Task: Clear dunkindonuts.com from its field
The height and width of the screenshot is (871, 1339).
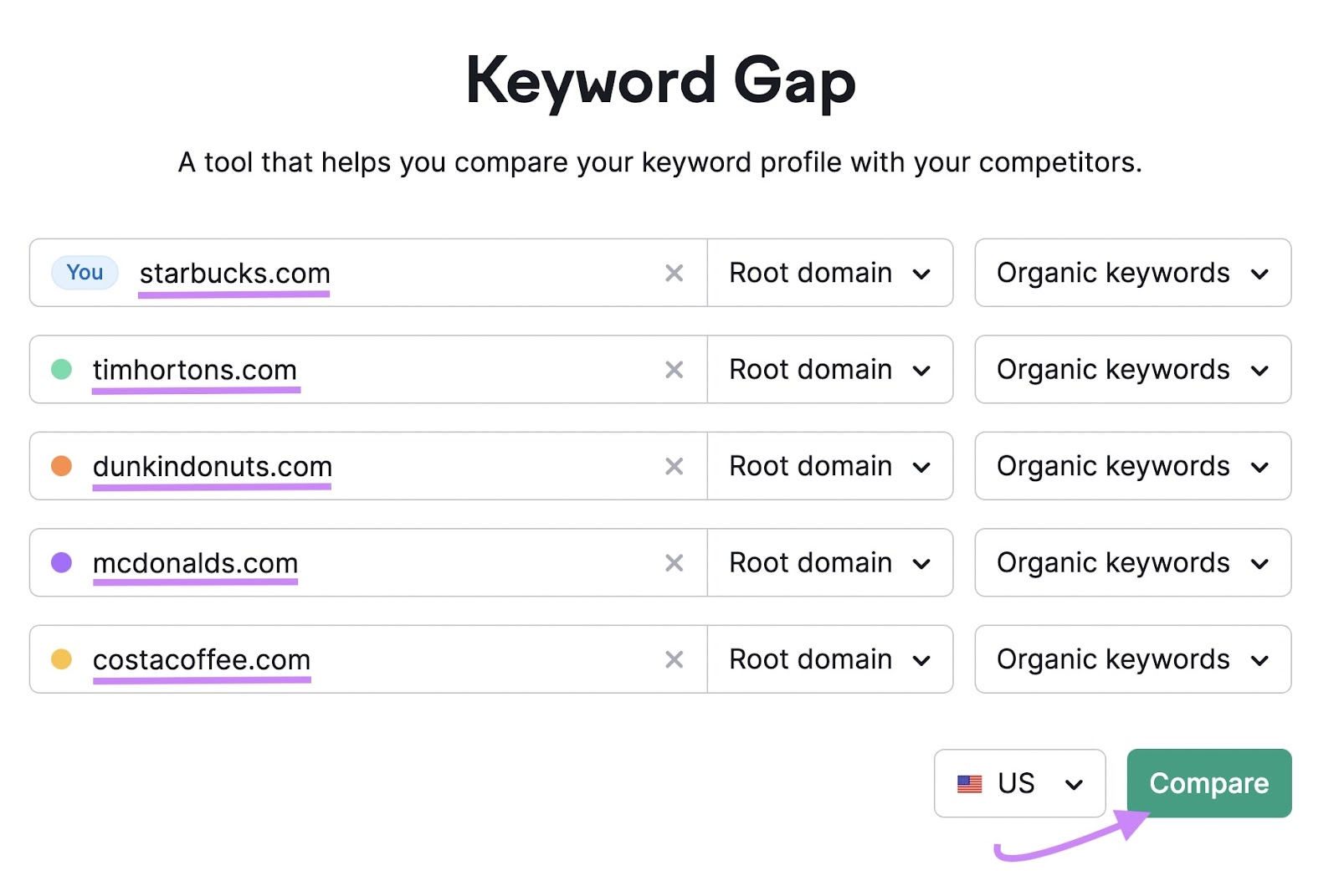Action: click(675, 466)
